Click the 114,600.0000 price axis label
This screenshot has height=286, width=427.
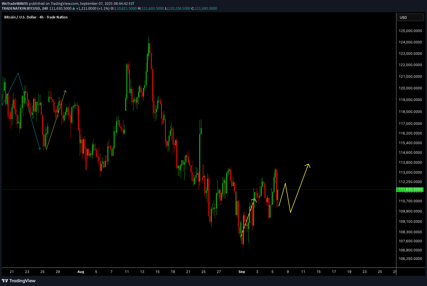click(x=410, y=153)
